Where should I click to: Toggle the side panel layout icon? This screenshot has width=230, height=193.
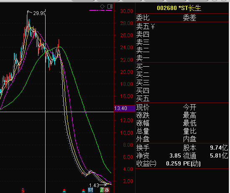click(110, 6)
